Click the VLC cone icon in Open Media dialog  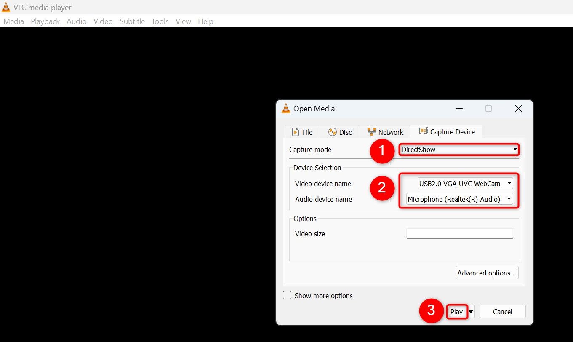tap(286, 108)
